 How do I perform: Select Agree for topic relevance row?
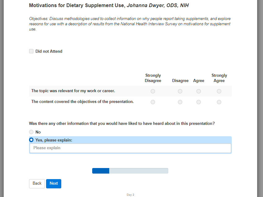[x=199, y=91]
